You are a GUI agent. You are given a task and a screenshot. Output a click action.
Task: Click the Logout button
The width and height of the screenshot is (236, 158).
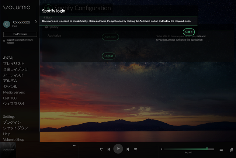[108, 56]
